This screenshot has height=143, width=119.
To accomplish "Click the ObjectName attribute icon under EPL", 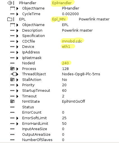I will tap(13, 25).
